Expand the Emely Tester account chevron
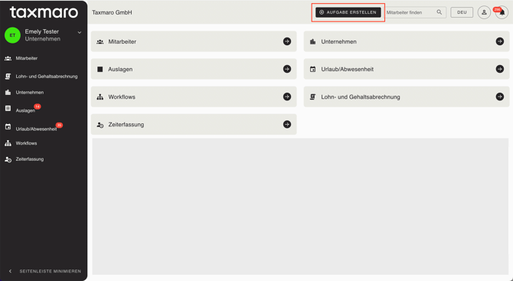 79,32
